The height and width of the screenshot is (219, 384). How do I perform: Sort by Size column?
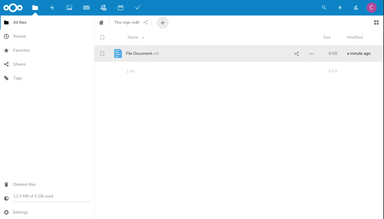click(x=327, y=37)
